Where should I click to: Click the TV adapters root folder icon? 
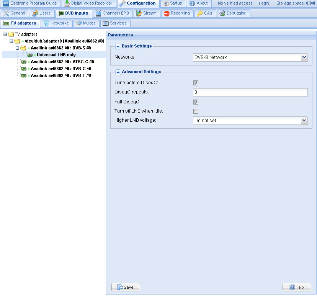(x=11, y=34)
